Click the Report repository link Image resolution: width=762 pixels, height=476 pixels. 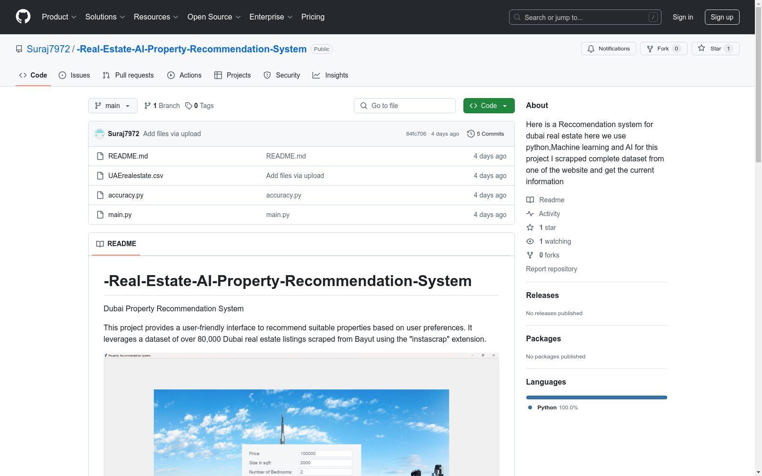click(551, 269)
